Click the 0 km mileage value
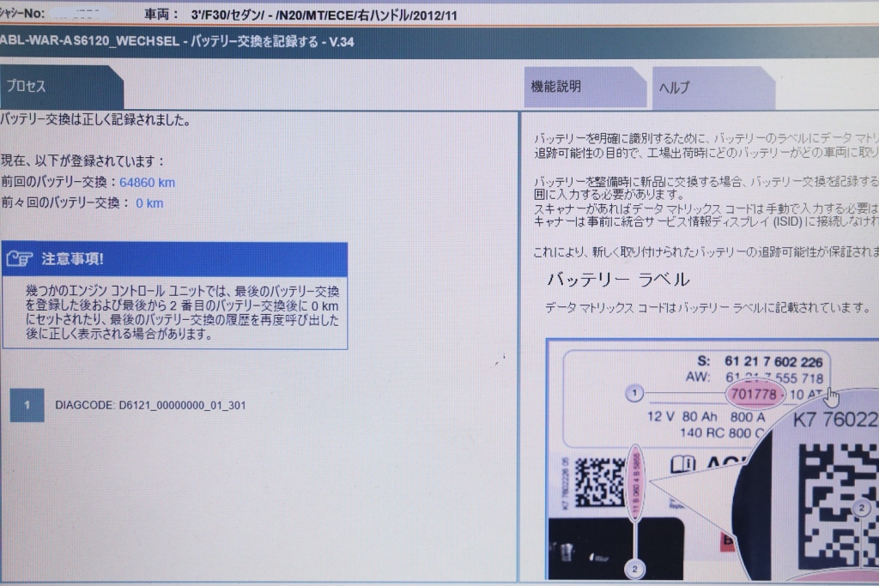The width and height of the screenshot is (879, 586). click(x=149, y=203)
